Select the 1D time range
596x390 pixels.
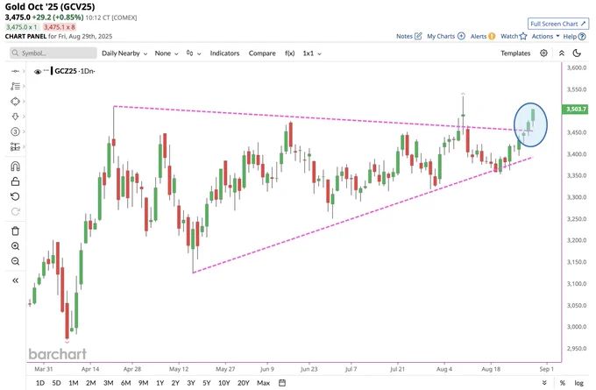tap(40, 383)
